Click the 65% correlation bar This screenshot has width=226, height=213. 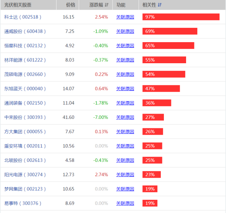[168, 46]
